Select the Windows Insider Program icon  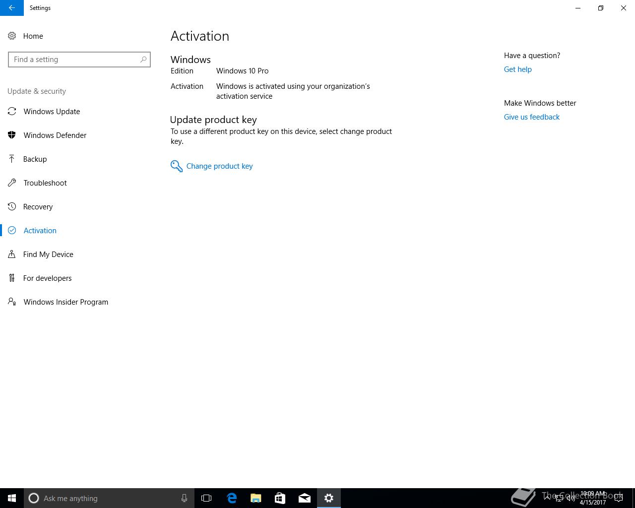[12, 302]
